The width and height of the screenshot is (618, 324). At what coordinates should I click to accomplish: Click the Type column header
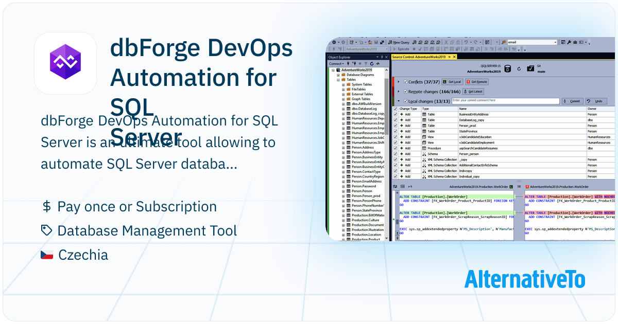click(x=439, y=109)
